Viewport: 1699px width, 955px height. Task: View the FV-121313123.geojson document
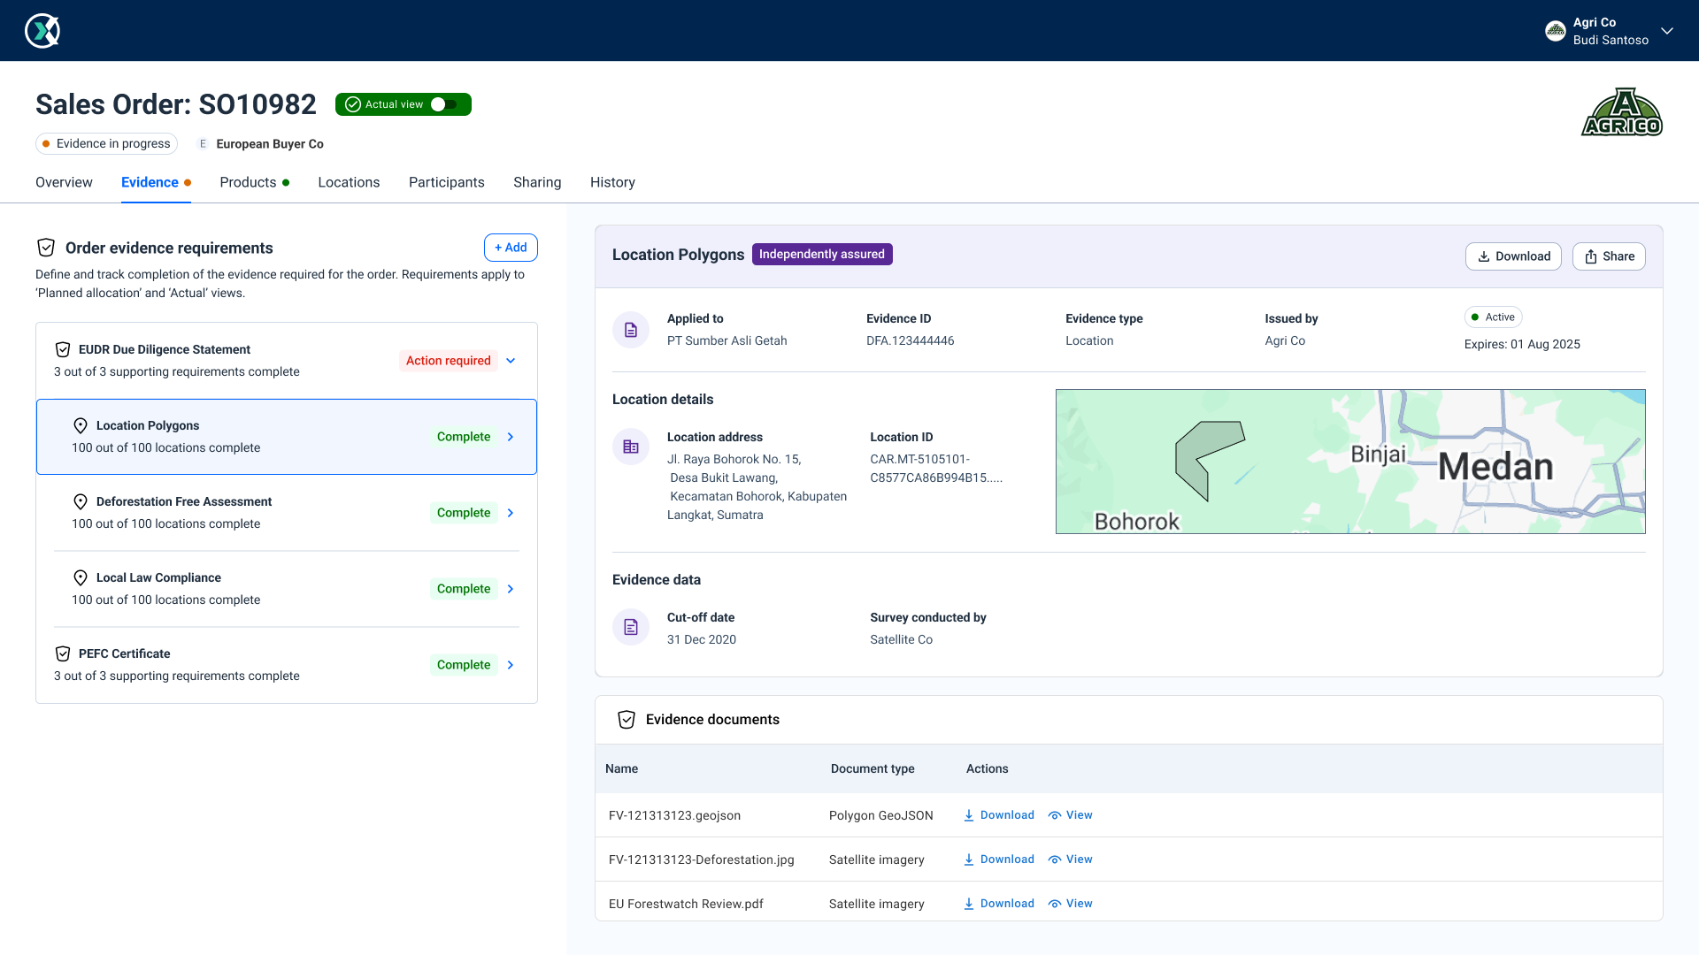coord(1071,815)
